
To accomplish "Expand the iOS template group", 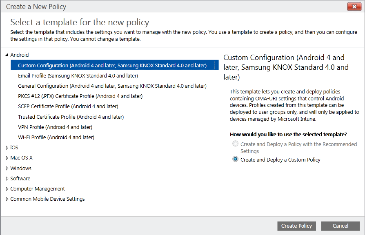I will click(x=7, y=148).
